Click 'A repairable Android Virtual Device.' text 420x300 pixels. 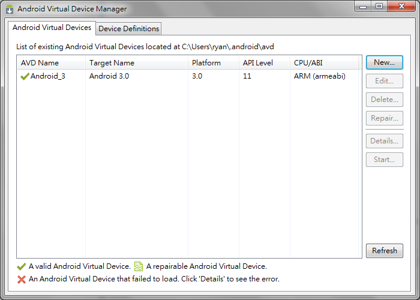206,266
